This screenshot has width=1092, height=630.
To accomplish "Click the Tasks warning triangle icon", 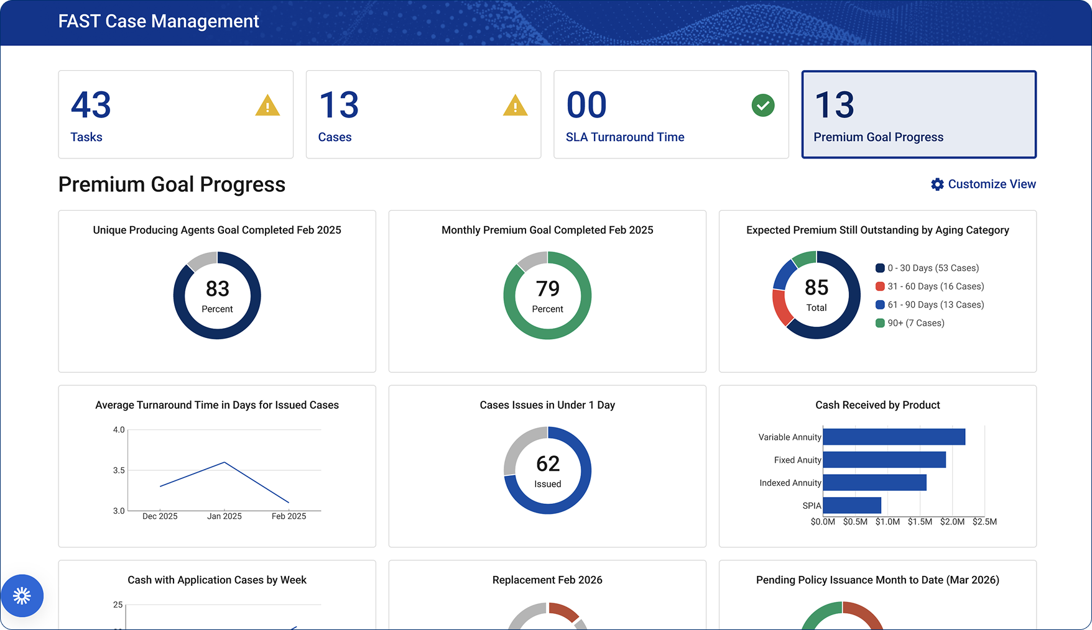I will click(267, 106).
